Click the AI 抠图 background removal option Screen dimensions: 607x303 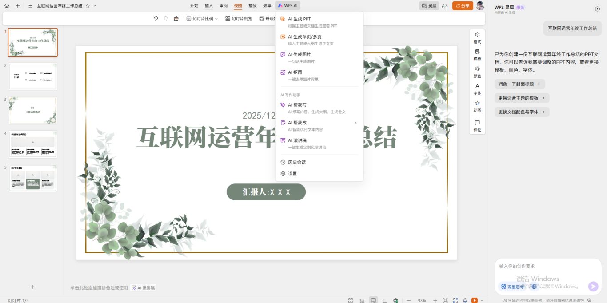coord(296,72)
